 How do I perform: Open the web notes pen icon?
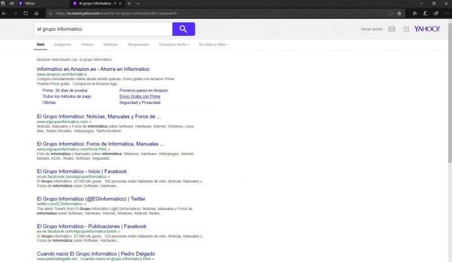click(425, 13)
